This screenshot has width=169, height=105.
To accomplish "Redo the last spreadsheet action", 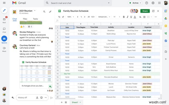I will click(x=63, y=17).
